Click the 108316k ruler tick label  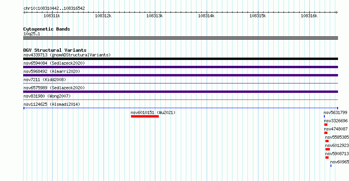(x=309, y=16)
